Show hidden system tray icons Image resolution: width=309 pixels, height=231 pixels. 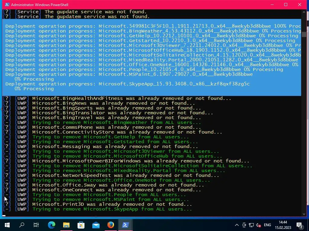tap(237, 225)
